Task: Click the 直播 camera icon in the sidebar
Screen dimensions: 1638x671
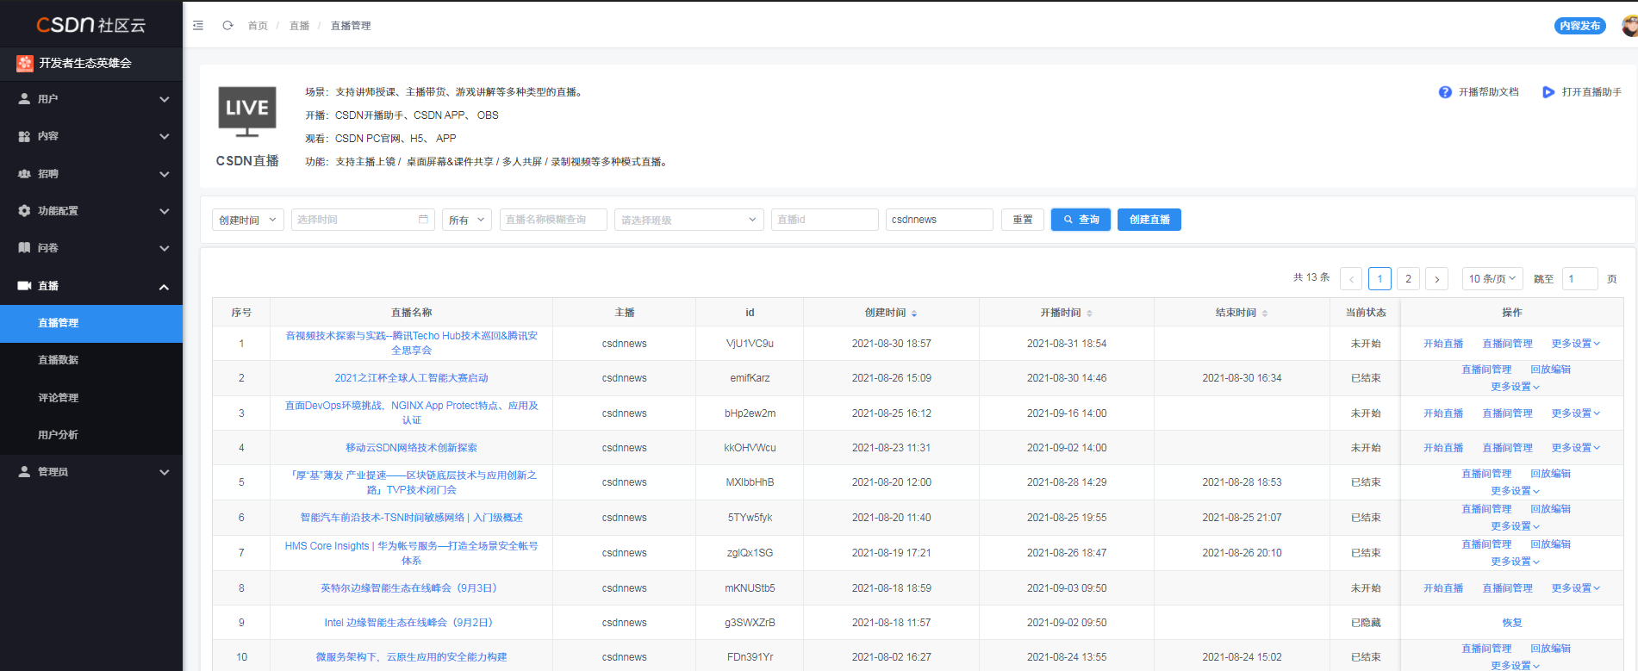Action: coord(24,285)
